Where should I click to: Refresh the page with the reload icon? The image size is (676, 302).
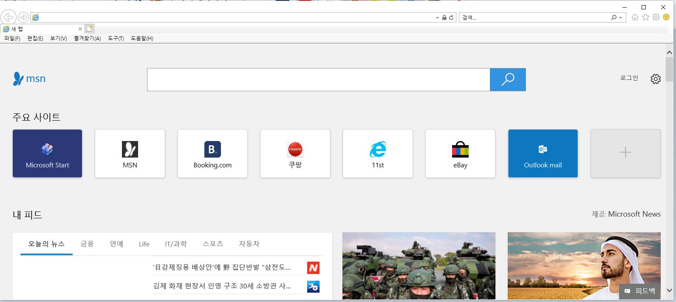coord(451,17)
